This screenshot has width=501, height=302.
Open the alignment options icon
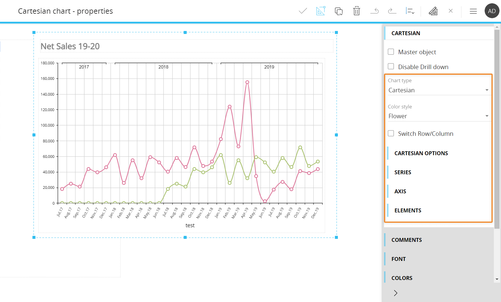pyautogui.click(x=410, y=11)
